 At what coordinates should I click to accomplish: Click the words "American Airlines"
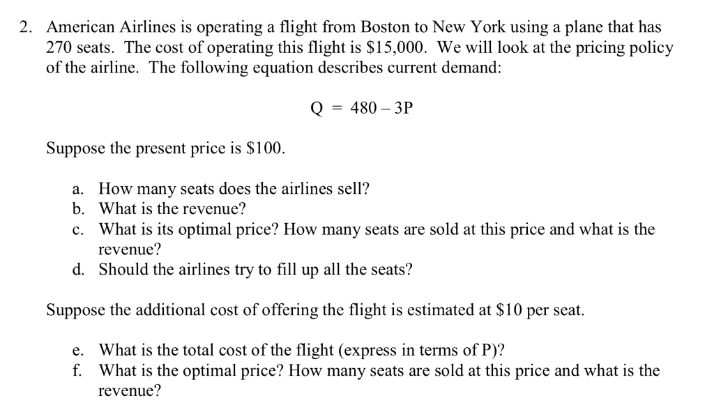click(102, 28)
